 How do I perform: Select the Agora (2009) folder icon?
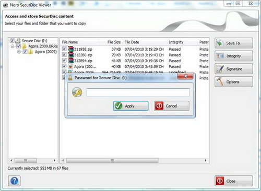click(31, 52)
